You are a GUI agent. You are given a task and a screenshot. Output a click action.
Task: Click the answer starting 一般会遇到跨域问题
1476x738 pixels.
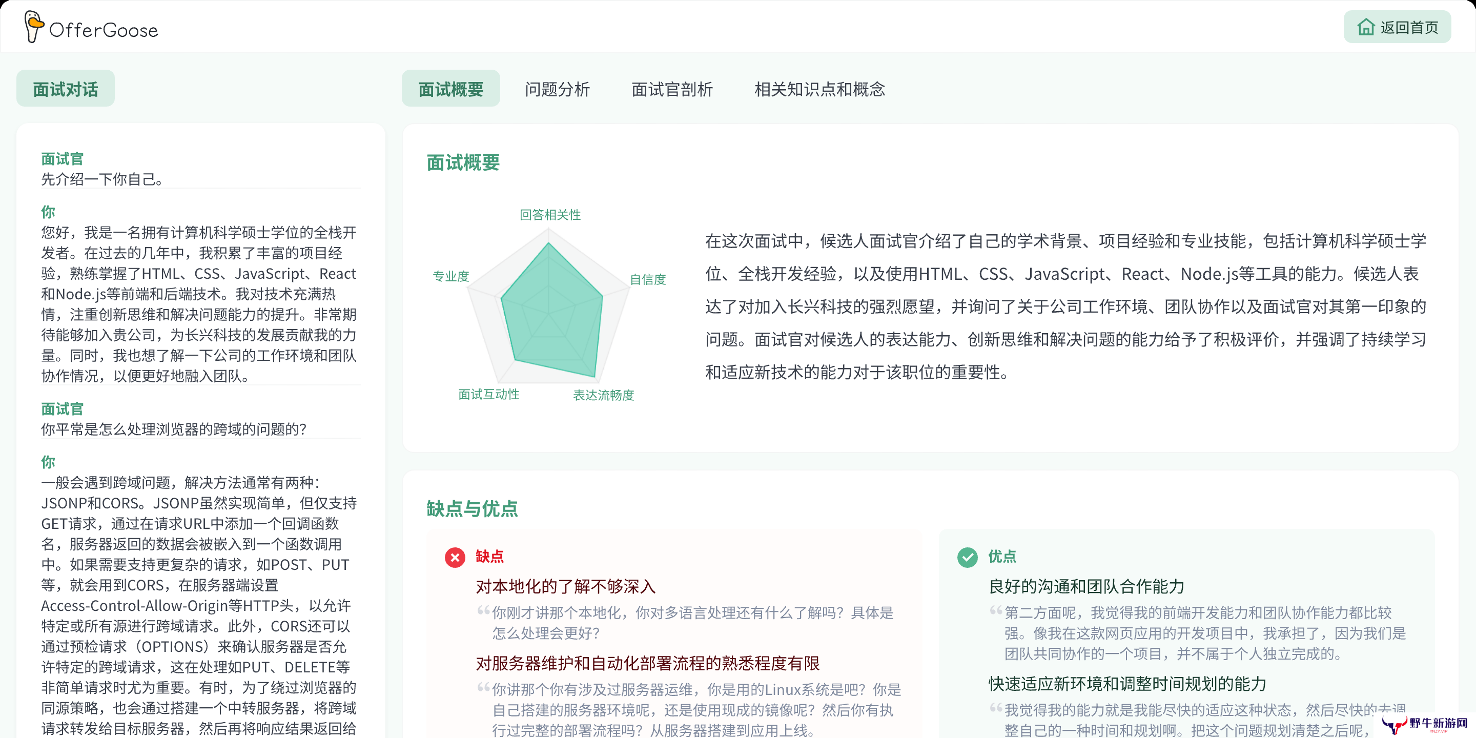199,606
